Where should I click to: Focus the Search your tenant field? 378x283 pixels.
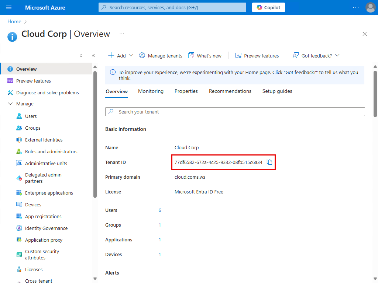click(x=235, y=112)
